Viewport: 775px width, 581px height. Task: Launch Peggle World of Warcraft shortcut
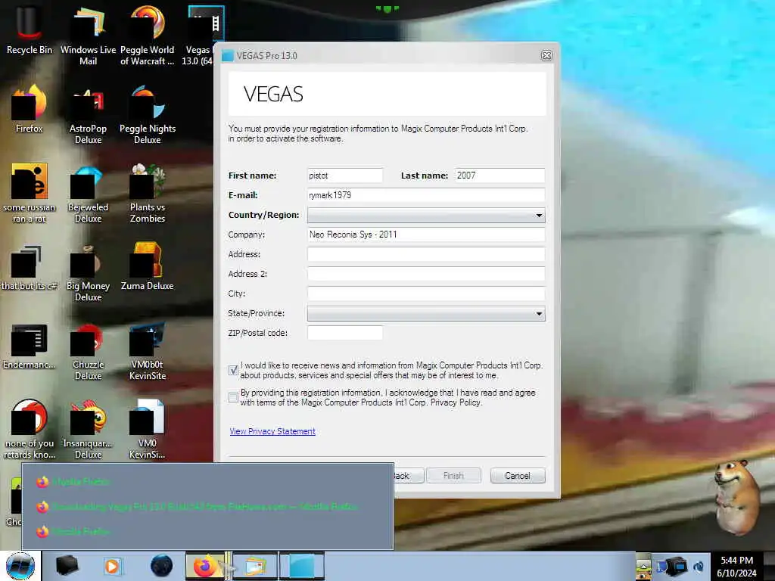(x=148, y=36)
